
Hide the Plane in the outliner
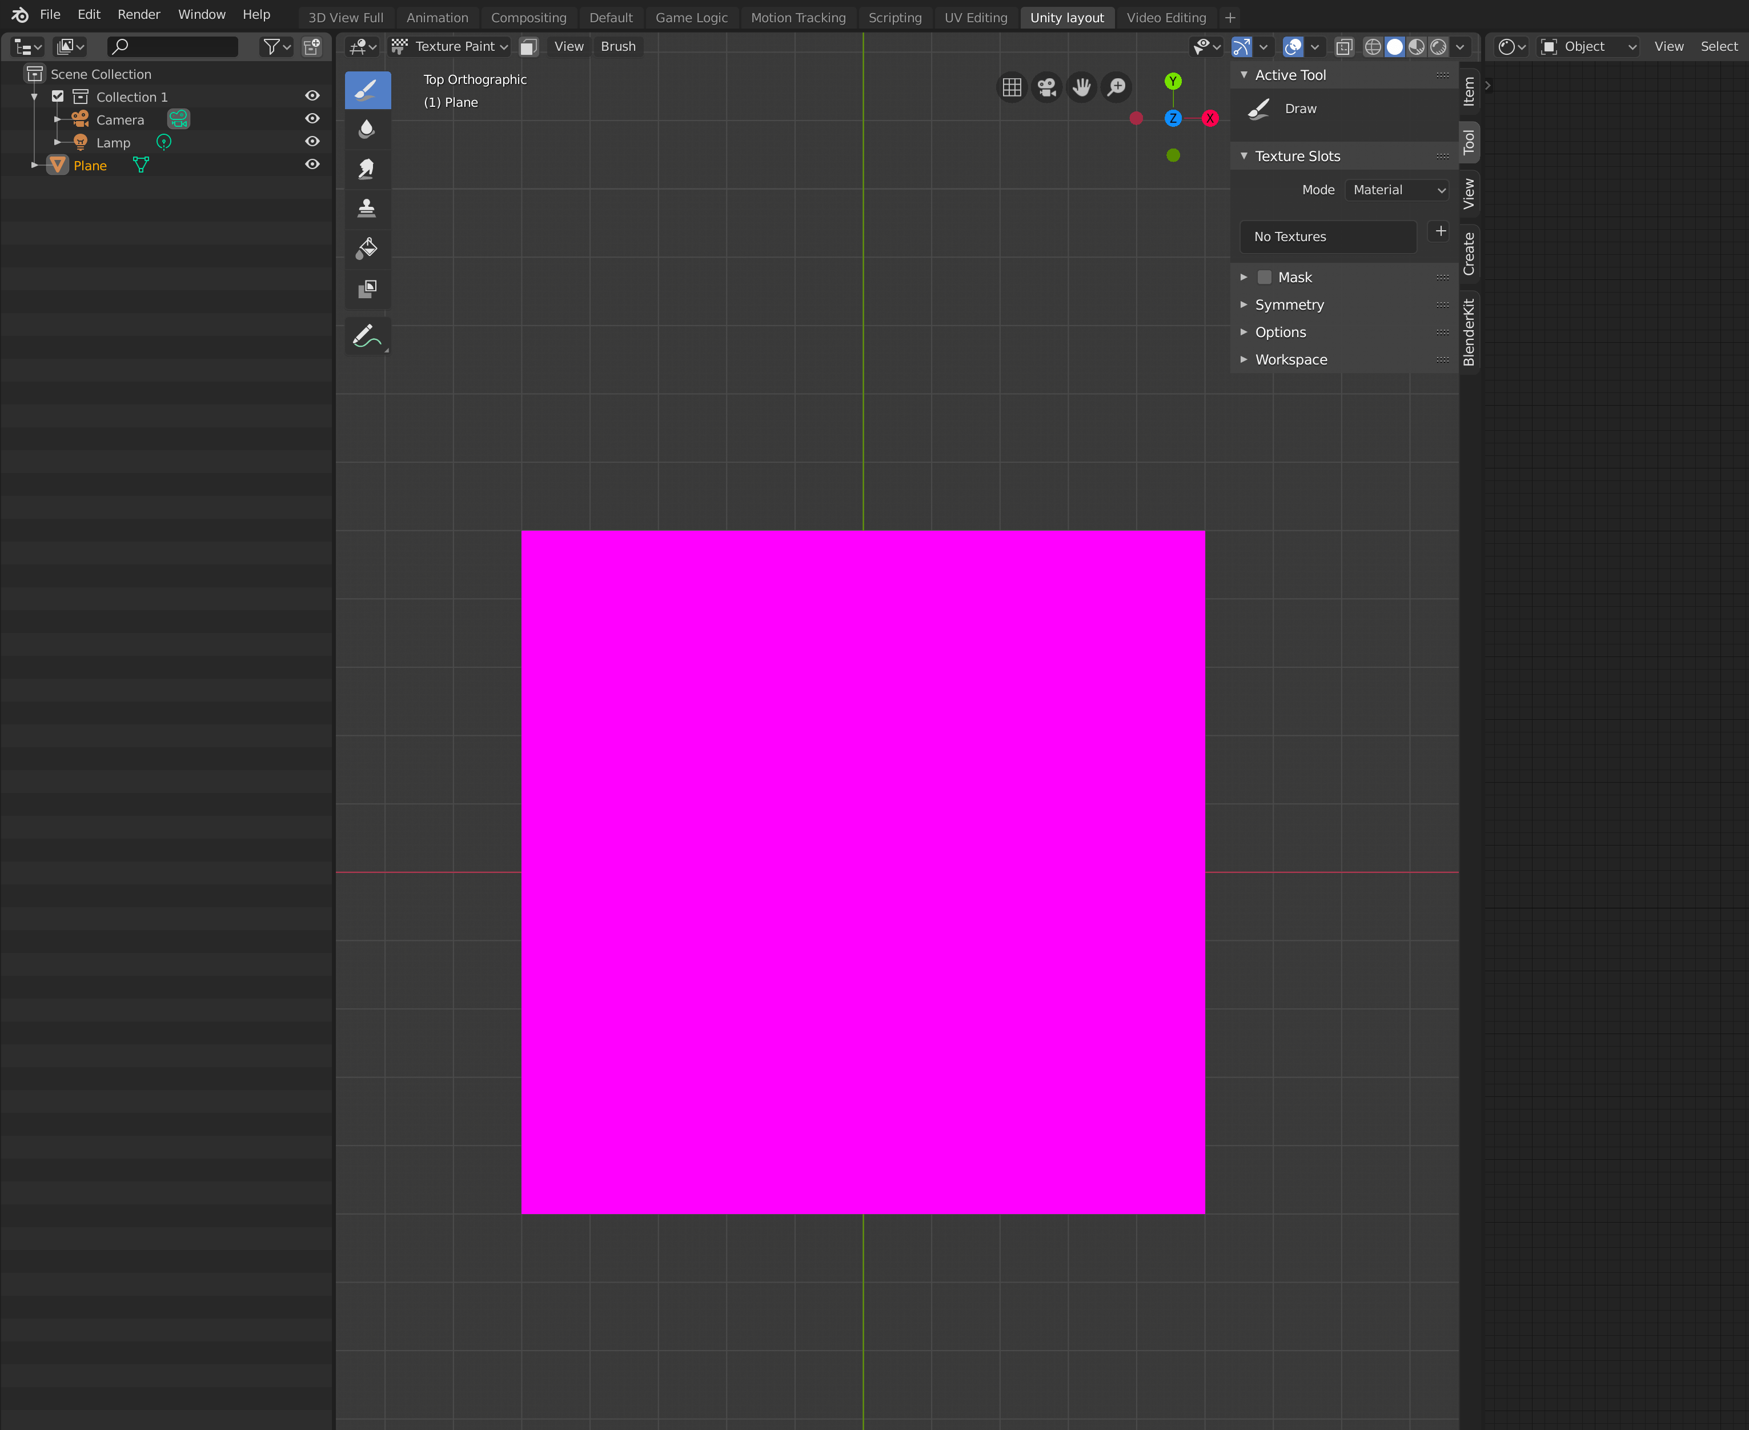[x=312, y=164]
